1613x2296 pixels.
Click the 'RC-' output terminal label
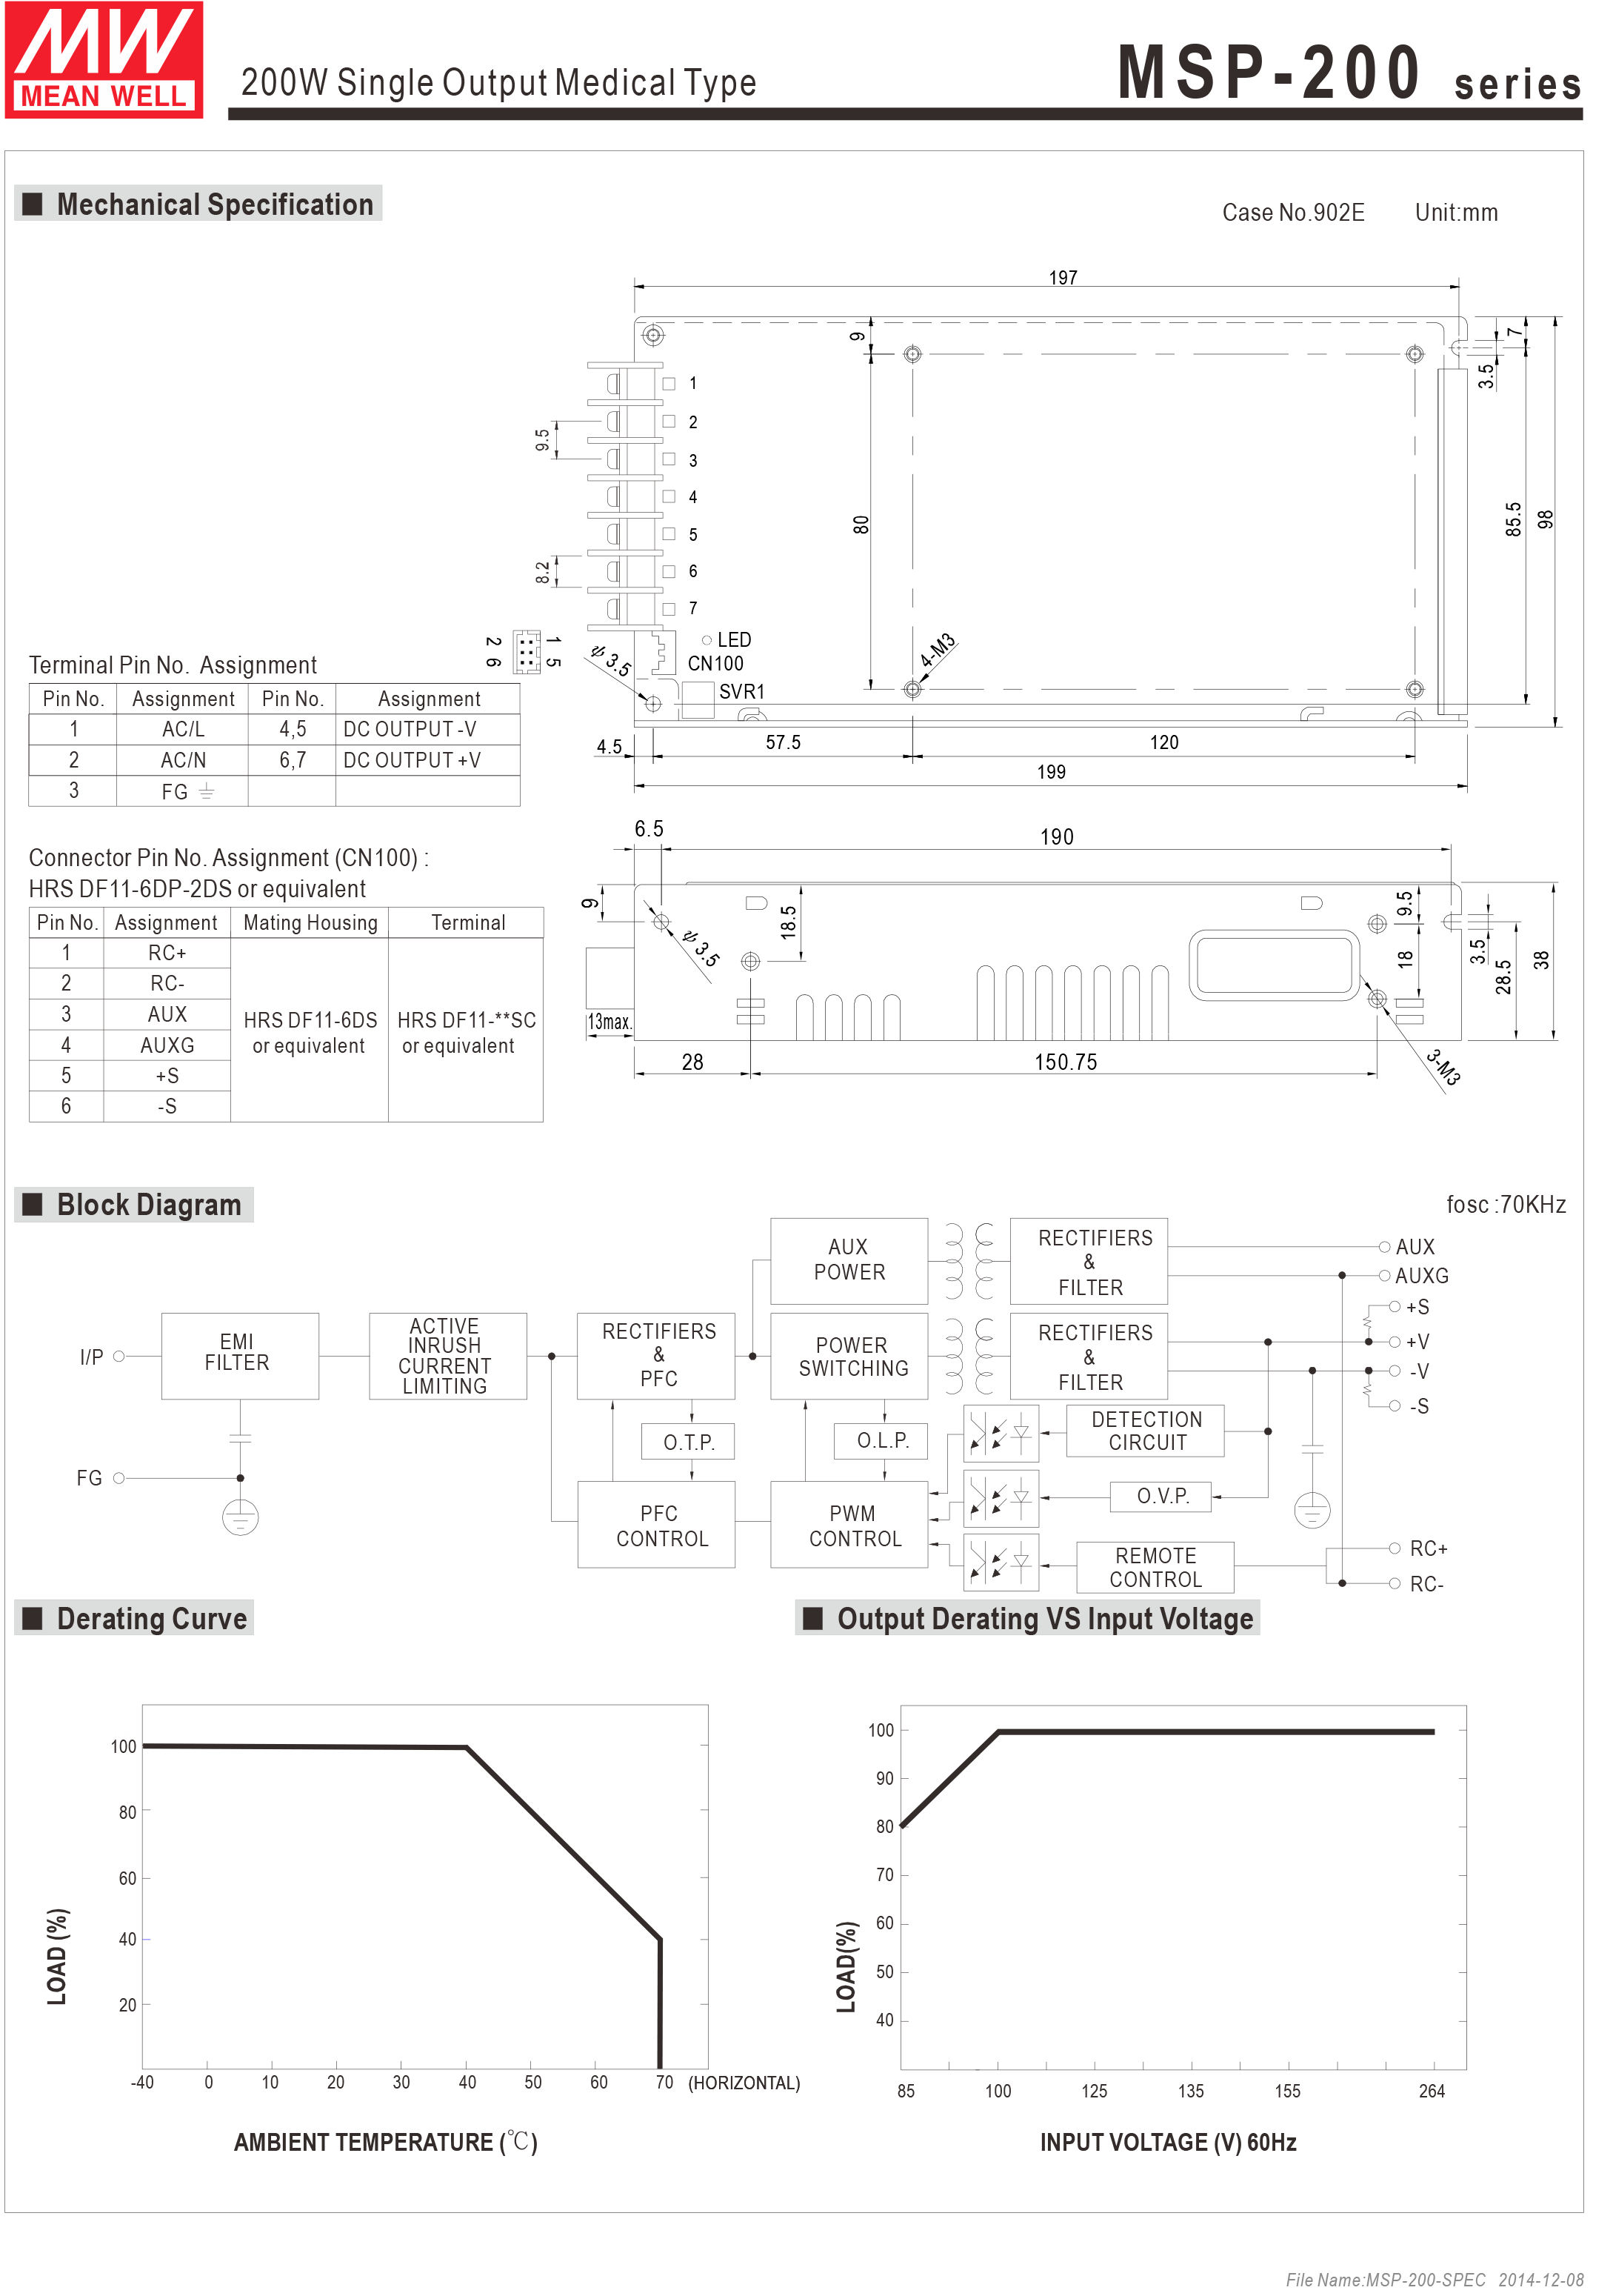1426,1584
